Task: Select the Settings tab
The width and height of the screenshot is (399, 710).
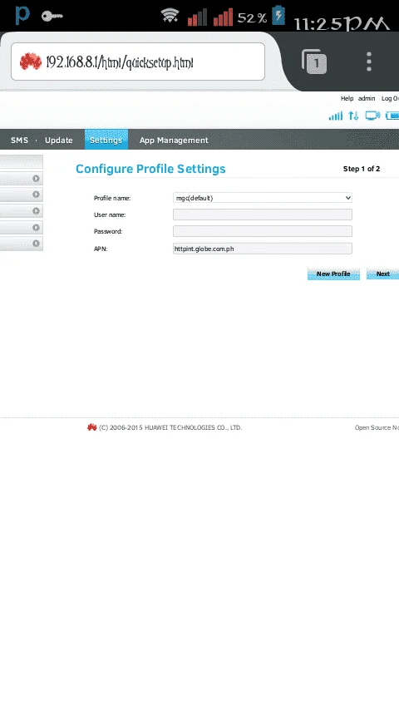Action: coord(106,140)
